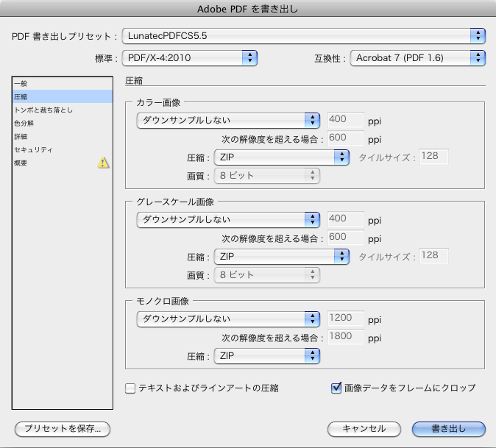Open グレースケール画像 圧縮 ZIP dropdown
Image resolution: width=496 pixels, height=448 pixels.
click(282, 257)
